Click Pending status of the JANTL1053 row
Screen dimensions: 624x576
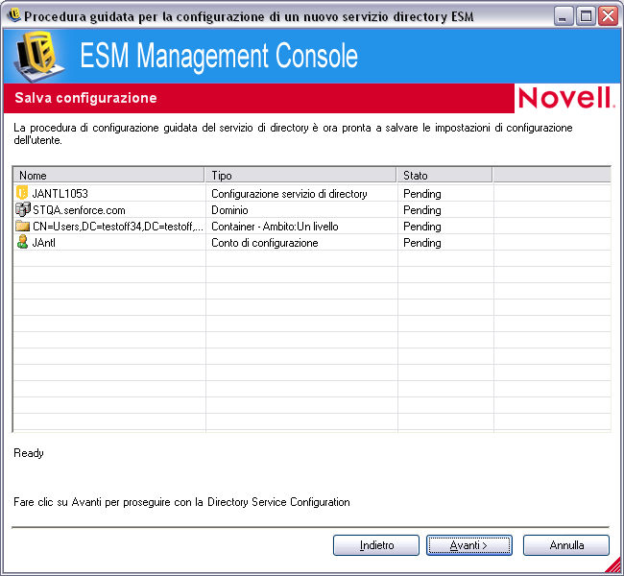(x=422, y=194)
